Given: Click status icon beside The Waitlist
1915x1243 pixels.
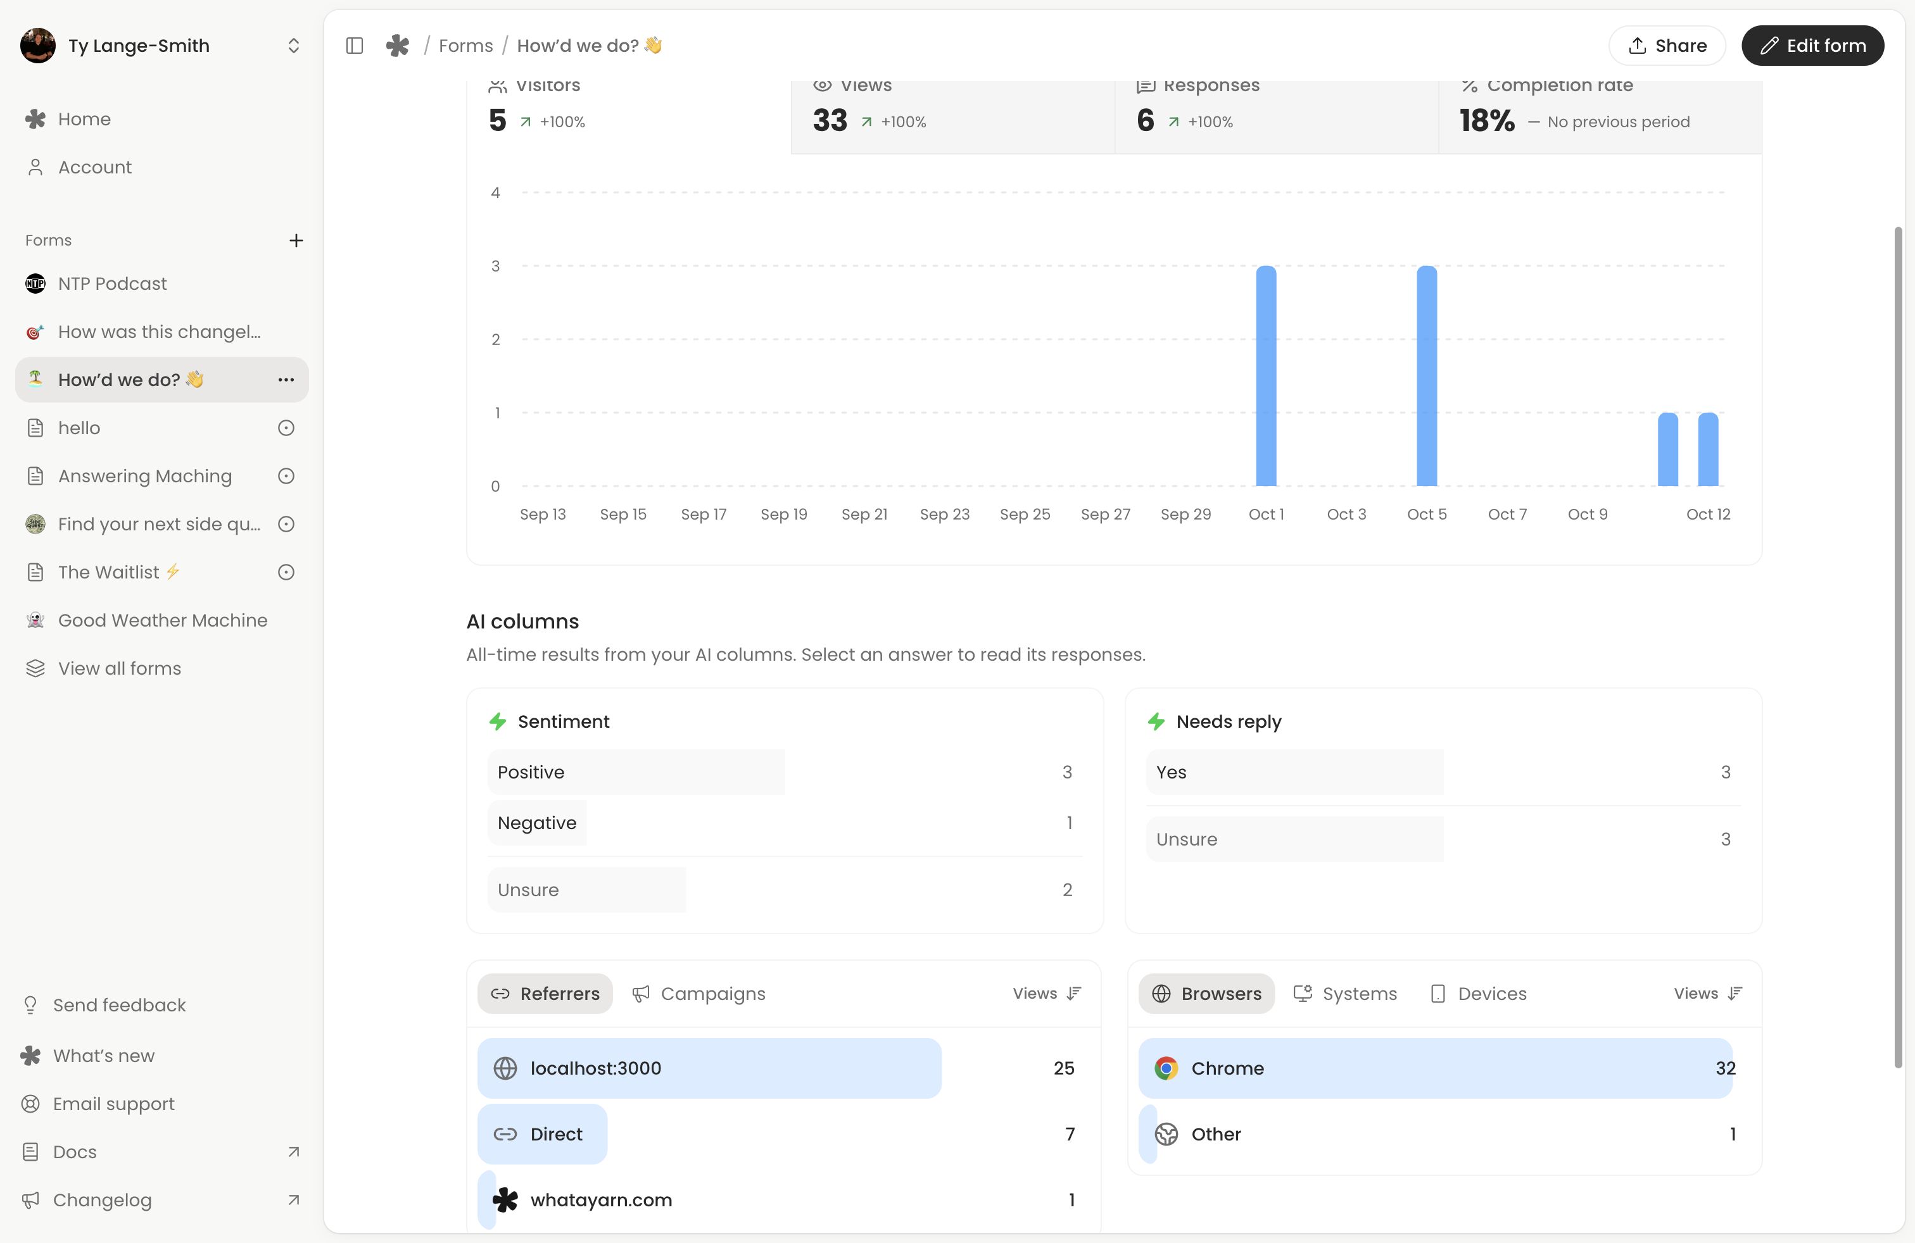Looking at the screenshot, I should (286, 573).
